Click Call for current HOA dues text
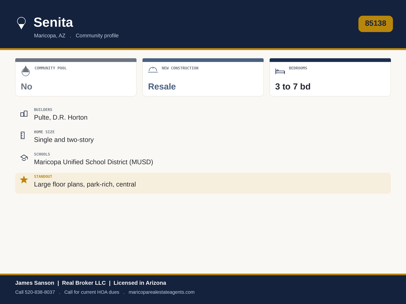The width and height of the screenshot is (406, 304). pos(92,292)
